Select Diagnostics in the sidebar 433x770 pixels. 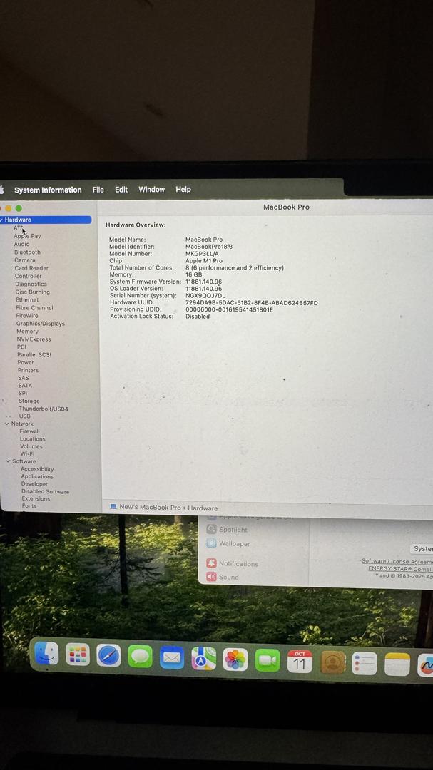click(x=31, y=284)
